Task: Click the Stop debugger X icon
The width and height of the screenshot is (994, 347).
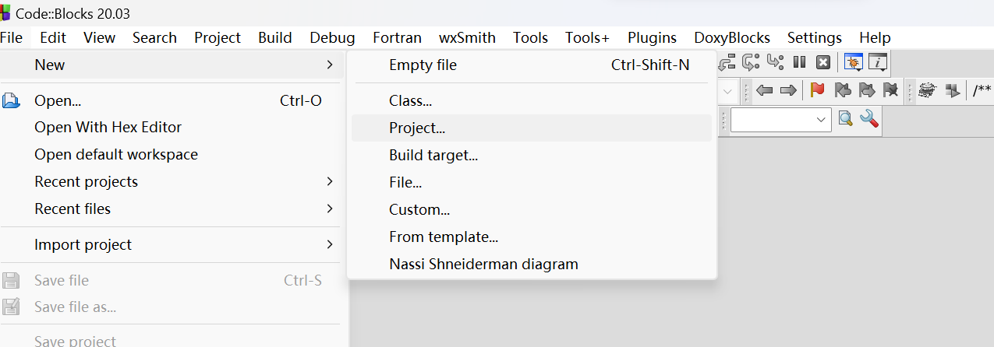Action: 823,62
